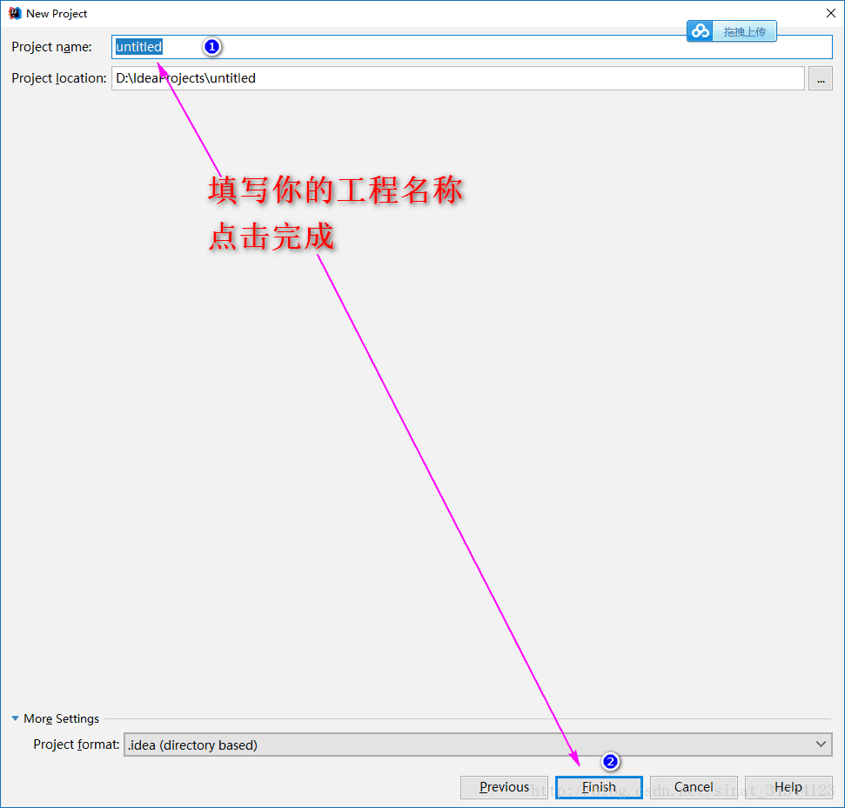845x808 pixels.
Task: Click the Finish button
Action: pos(598,786)
